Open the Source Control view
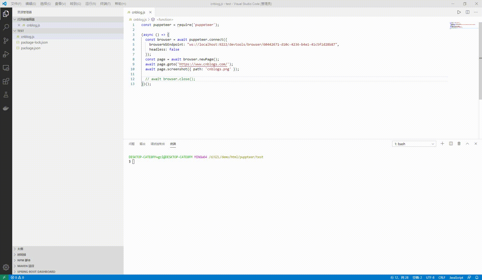This screenshot has height=280, width=482. click(x=6, y=41)
